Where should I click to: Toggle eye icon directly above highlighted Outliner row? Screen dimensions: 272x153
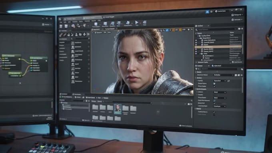click(x=196, y=44)
